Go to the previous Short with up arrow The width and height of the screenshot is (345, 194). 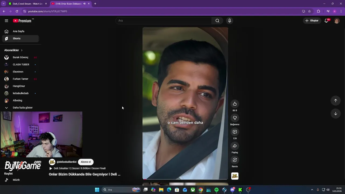pyautogui.click(x=336, y=101)
